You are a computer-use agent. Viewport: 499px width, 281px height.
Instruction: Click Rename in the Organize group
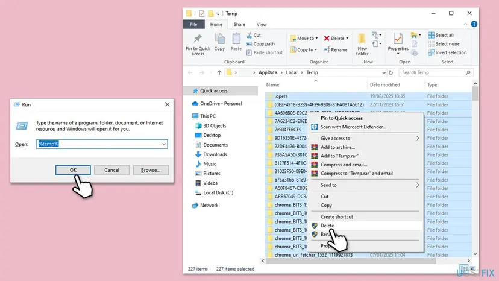point(336,49)
